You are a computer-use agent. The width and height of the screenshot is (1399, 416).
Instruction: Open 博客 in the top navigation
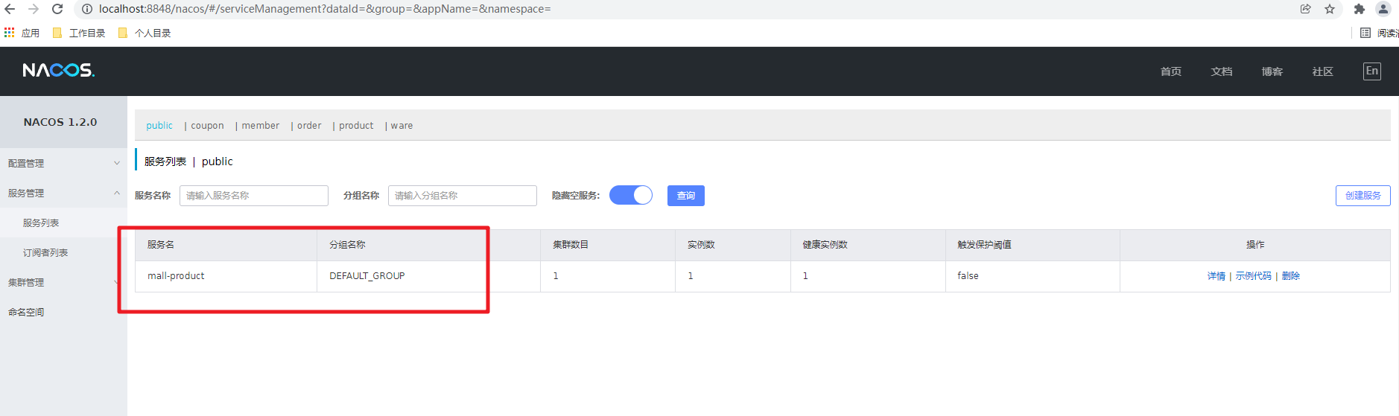pos(1272,71)
